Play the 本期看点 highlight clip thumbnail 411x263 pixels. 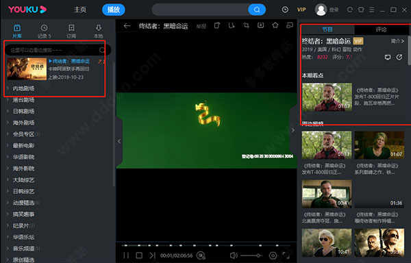coord(327,97)
